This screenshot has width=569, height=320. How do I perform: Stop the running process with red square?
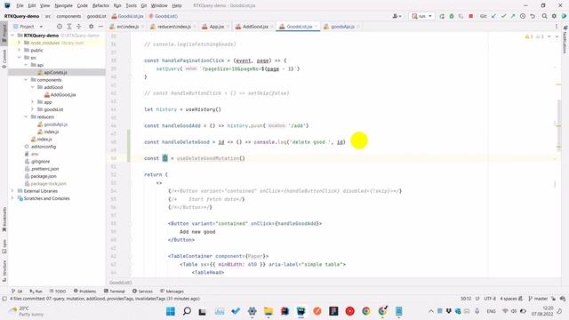[470, 16]
